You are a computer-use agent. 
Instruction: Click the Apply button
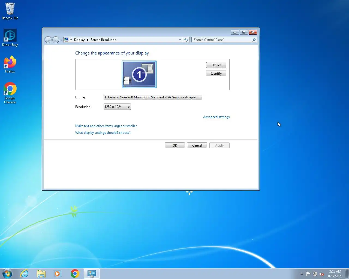pyautogui.click(x=219, y=145)
